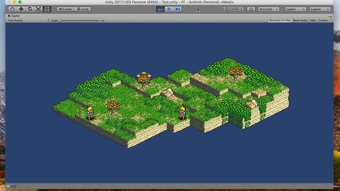The width and height of the screenshot is (340, 191).
Task: Open the Game panel options menu
Action: [330, 16]
